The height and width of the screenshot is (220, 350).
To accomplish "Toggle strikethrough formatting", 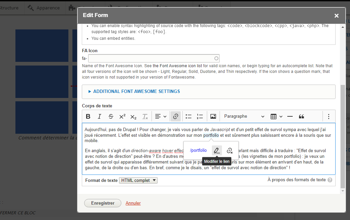I will point(111,116).
